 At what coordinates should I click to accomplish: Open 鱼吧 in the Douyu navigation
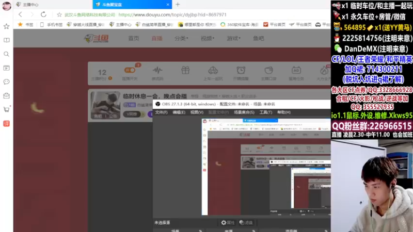click(259, 38)
